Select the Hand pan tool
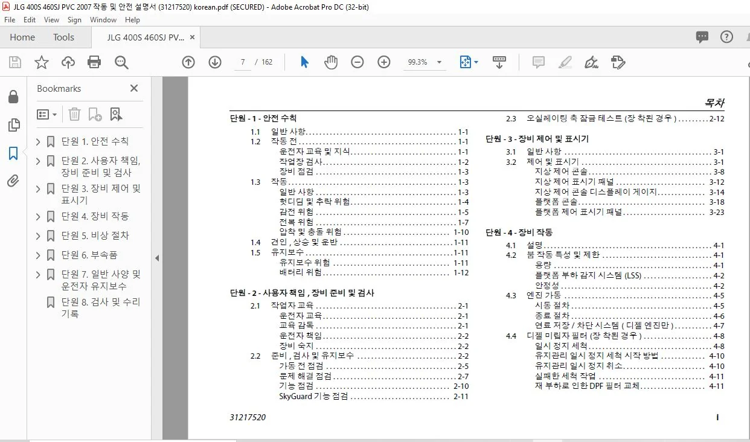This screenshot has height=442, width=750. tap(331, 62)
